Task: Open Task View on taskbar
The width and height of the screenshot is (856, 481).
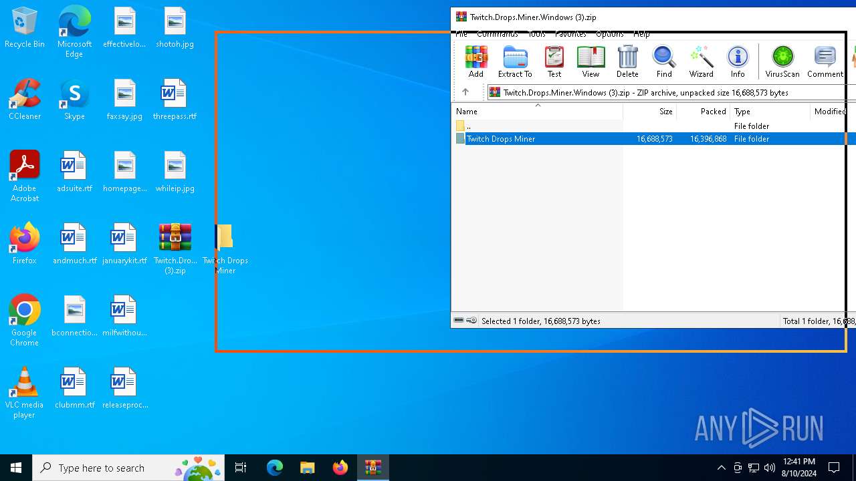Action: click(241, 468)
